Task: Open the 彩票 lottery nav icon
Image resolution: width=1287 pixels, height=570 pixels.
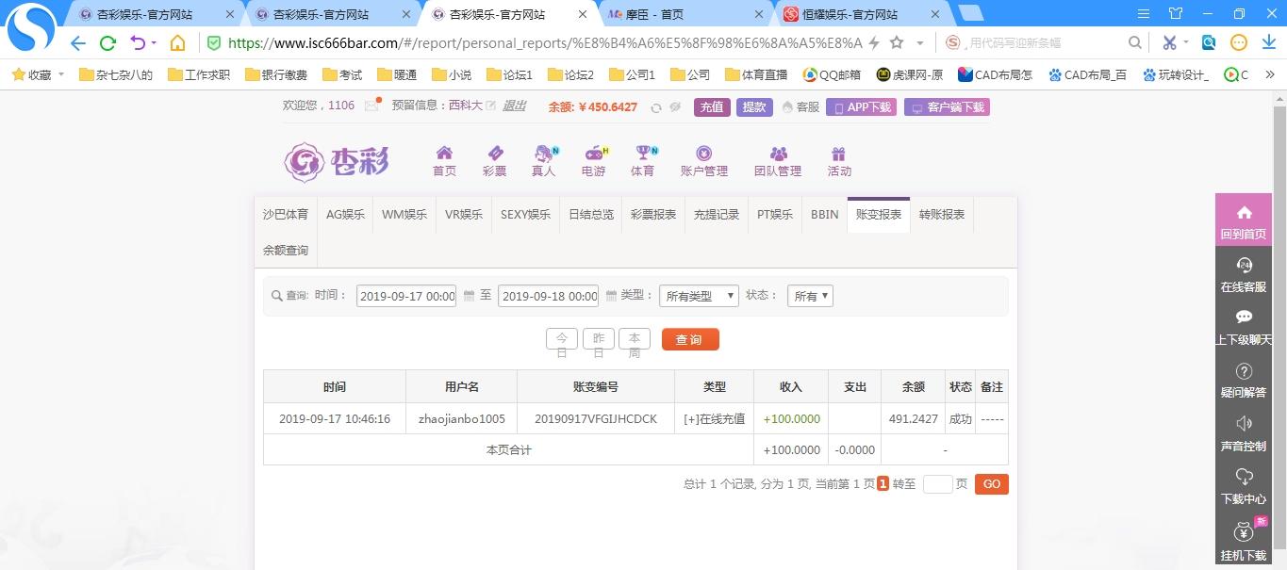Action: pyautogui.click(x=494, y=160)
